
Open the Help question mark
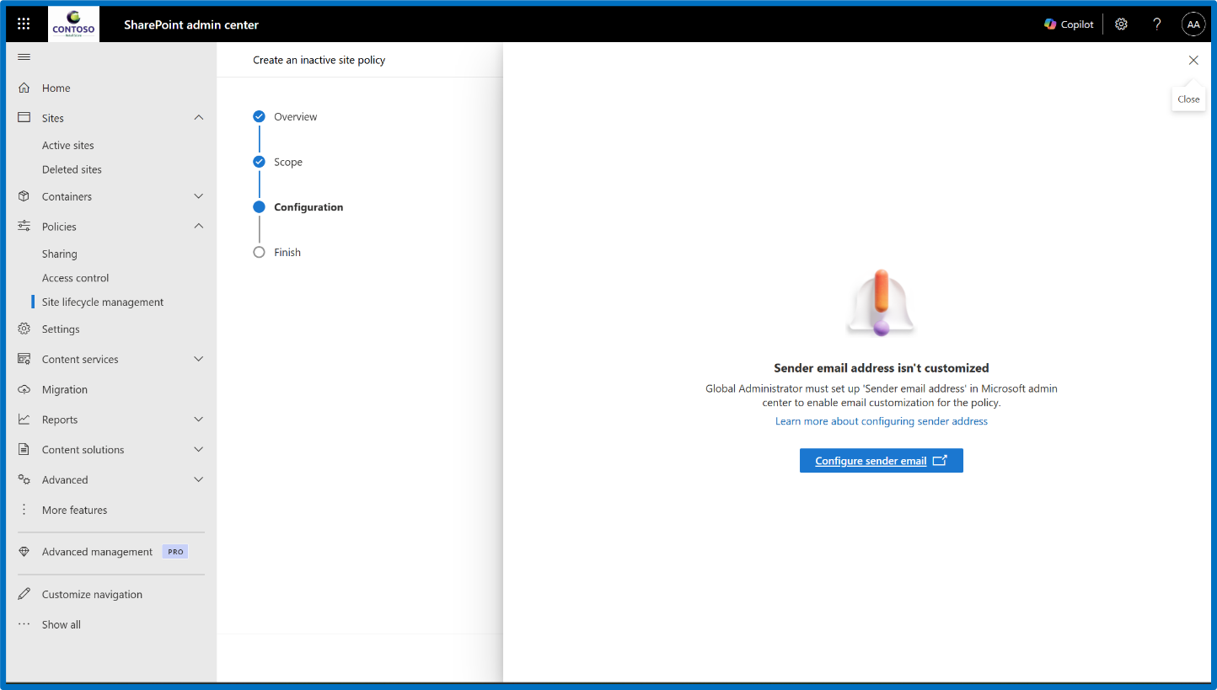point(1156,24)
